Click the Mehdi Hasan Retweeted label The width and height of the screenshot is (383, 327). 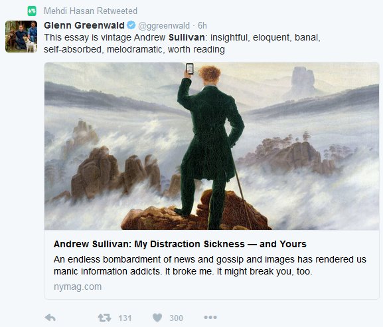pos(90,11)
